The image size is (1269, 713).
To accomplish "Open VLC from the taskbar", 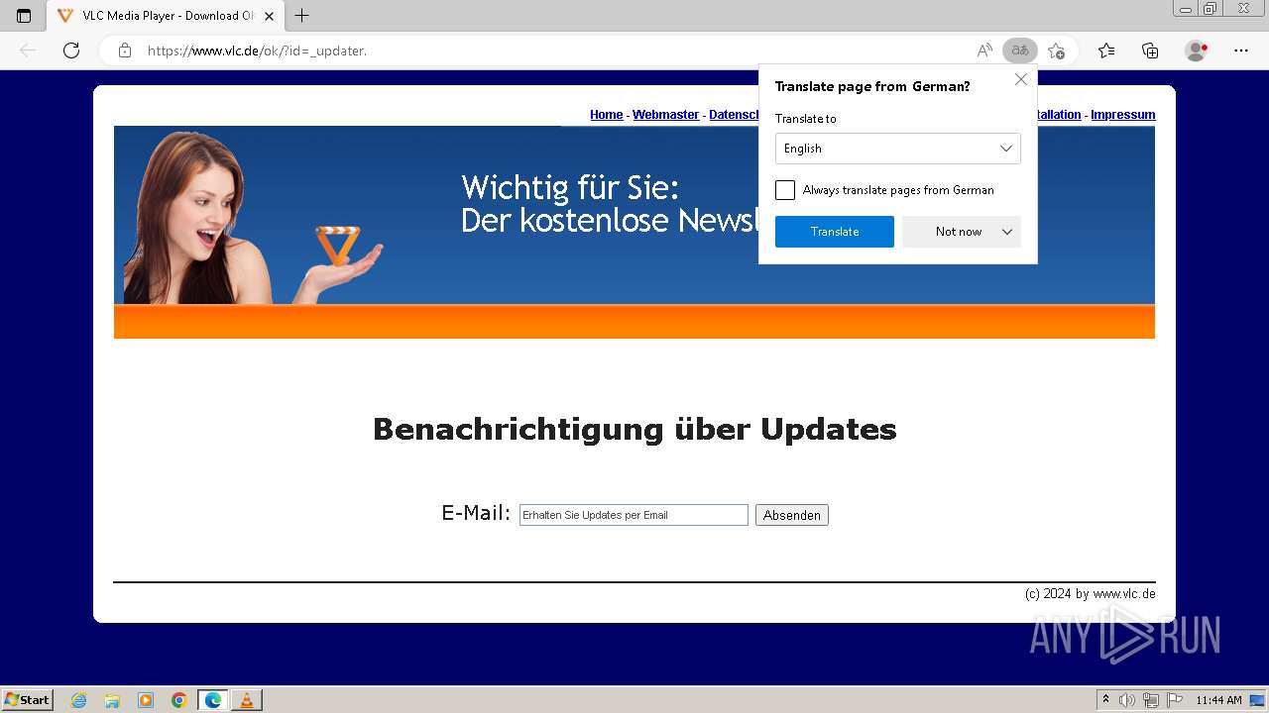I will click(246, 700).
